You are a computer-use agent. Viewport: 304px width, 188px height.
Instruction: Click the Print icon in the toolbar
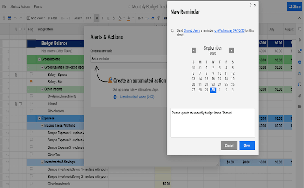pyautogui.click(x=9, y=18)
